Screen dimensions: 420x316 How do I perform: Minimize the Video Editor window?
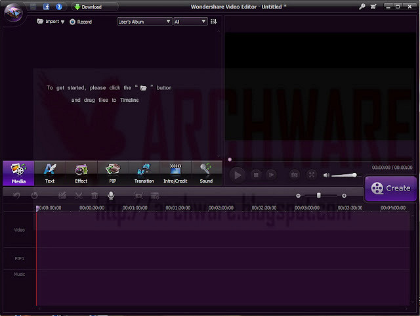(x=388, y=7)
